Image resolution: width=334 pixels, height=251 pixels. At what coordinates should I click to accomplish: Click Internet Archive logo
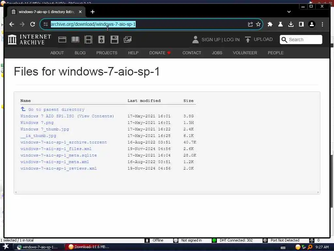click(x=29, y=40)
